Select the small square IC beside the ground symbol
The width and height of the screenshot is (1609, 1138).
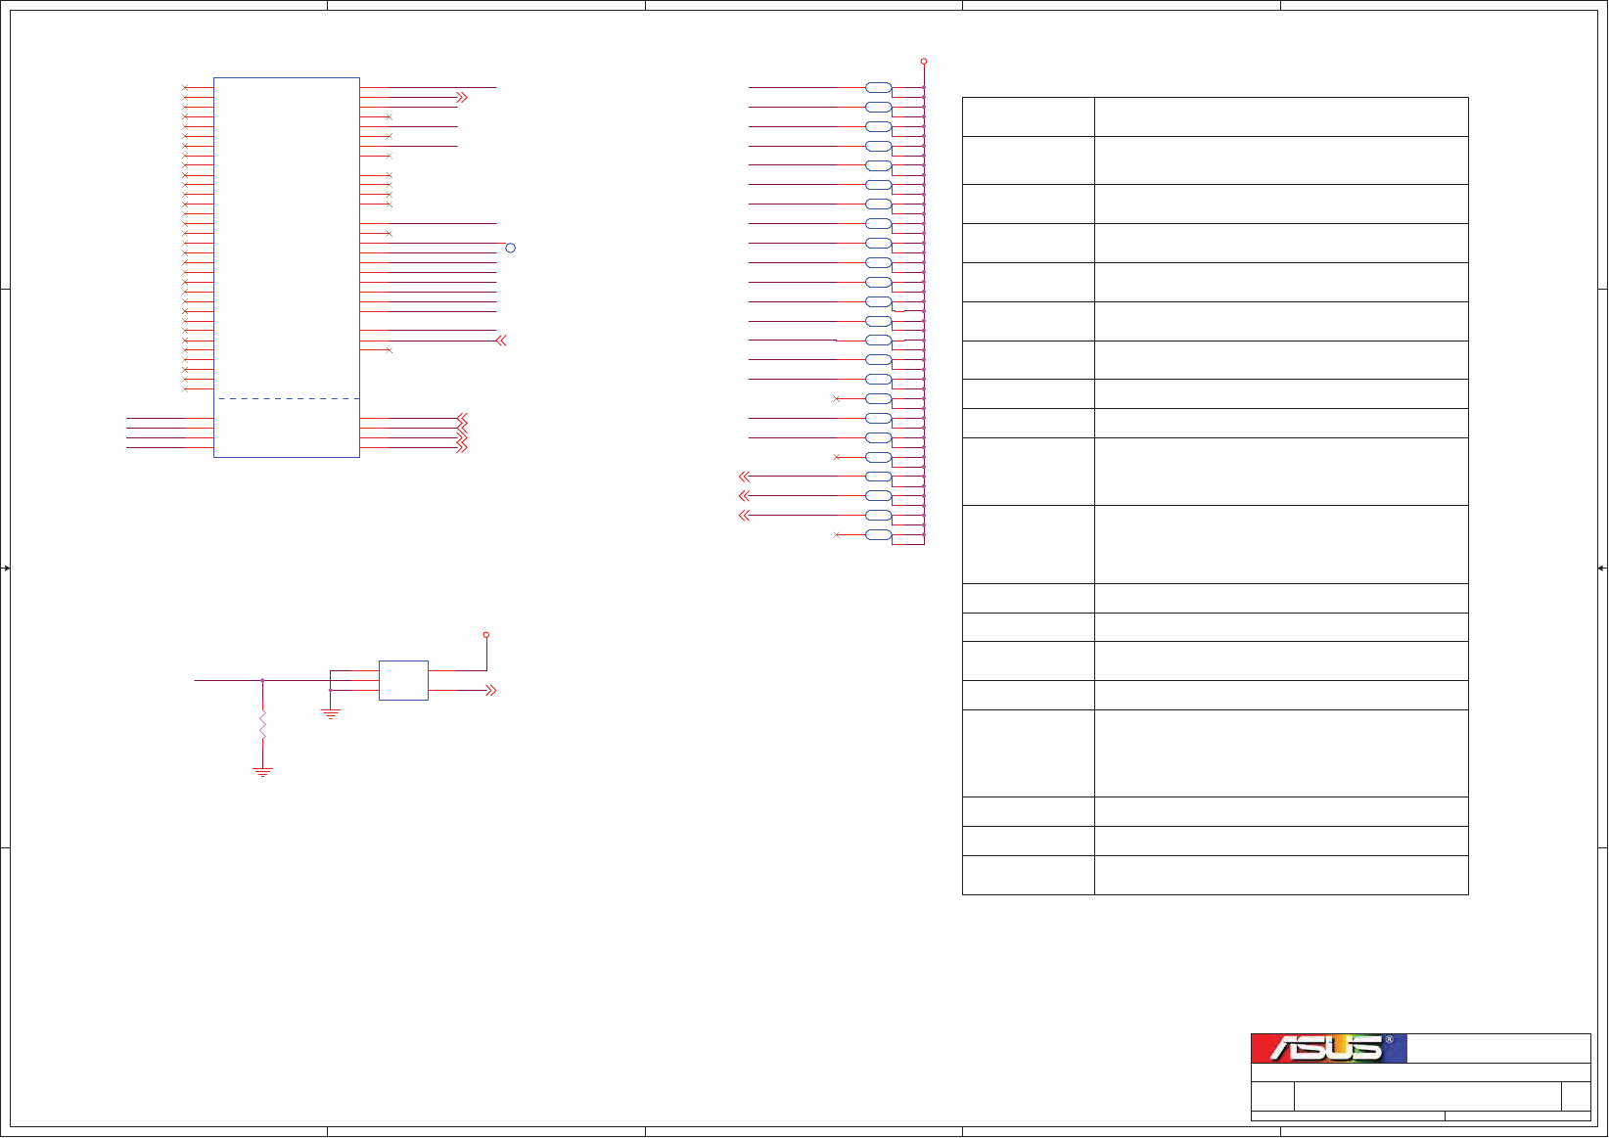click(x=403, y=680)
